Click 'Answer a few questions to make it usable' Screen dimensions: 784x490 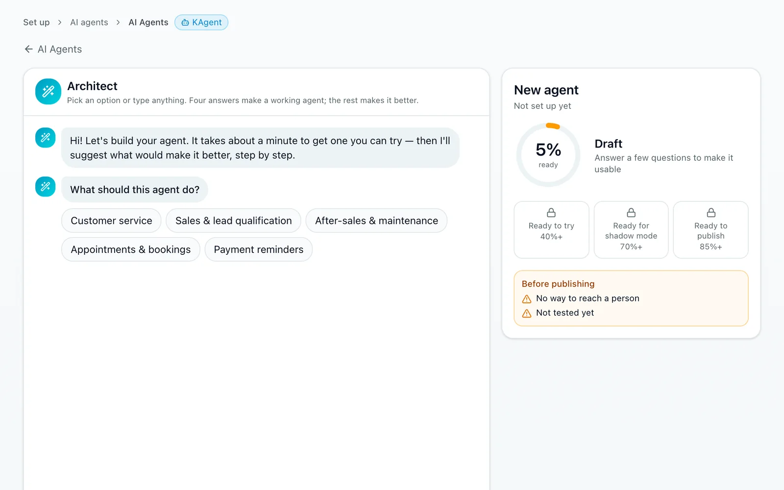point(664,164)
